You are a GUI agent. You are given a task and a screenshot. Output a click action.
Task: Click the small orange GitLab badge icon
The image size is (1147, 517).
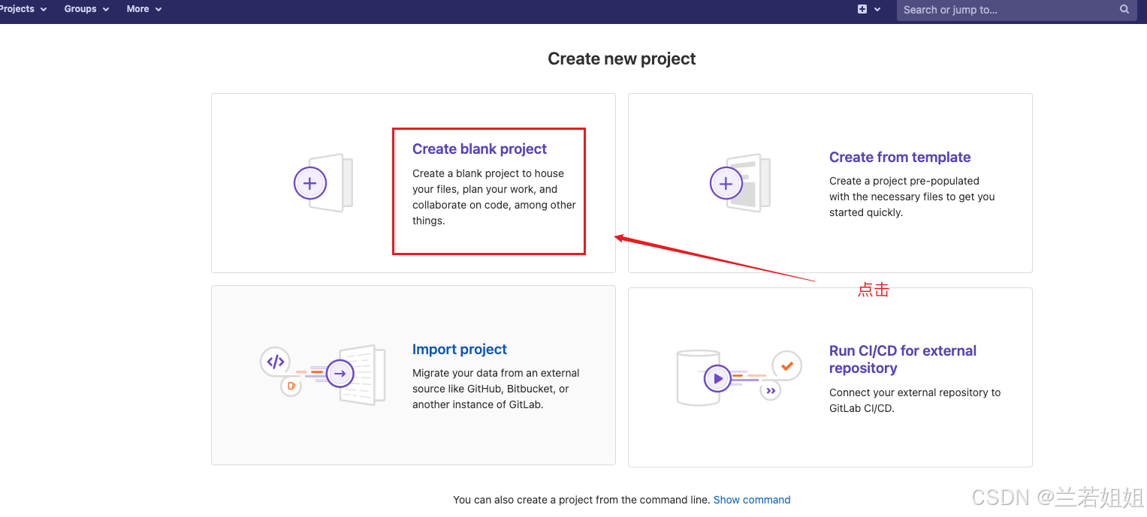click(x=291, y=386)
